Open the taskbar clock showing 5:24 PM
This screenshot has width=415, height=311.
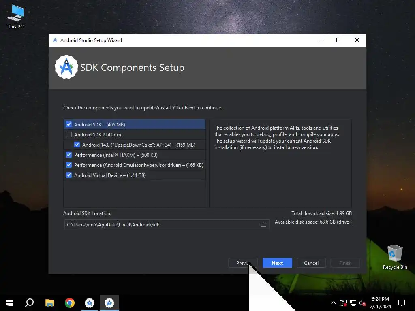click(x=380, y=303)
